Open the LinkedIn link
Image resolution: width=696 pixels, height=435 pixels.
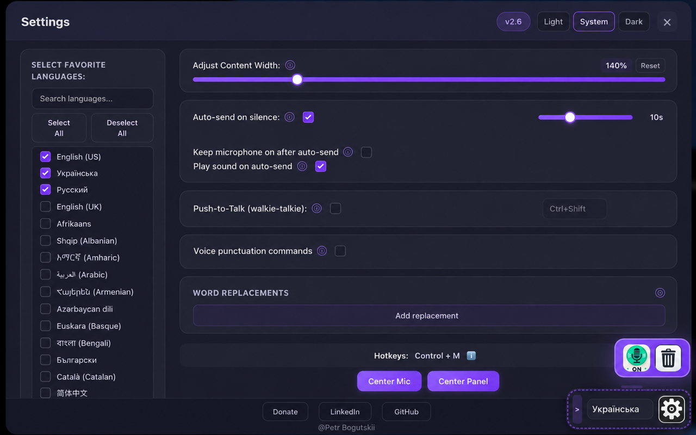tap(345, 412)
